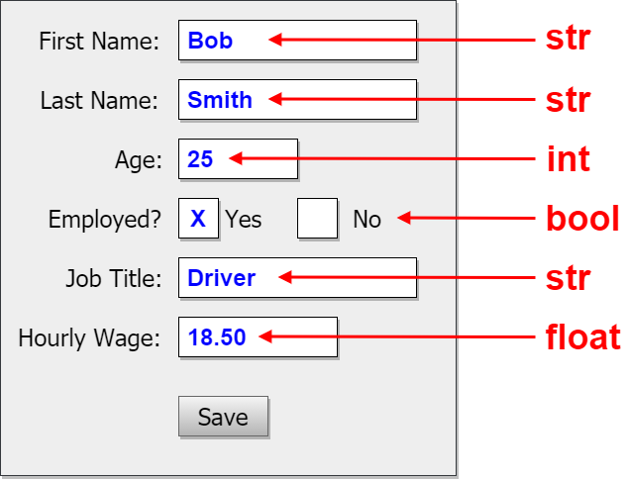Screen dimensions: 628x479
Task: Click the Last Name label
Action: tap(99, 100)
